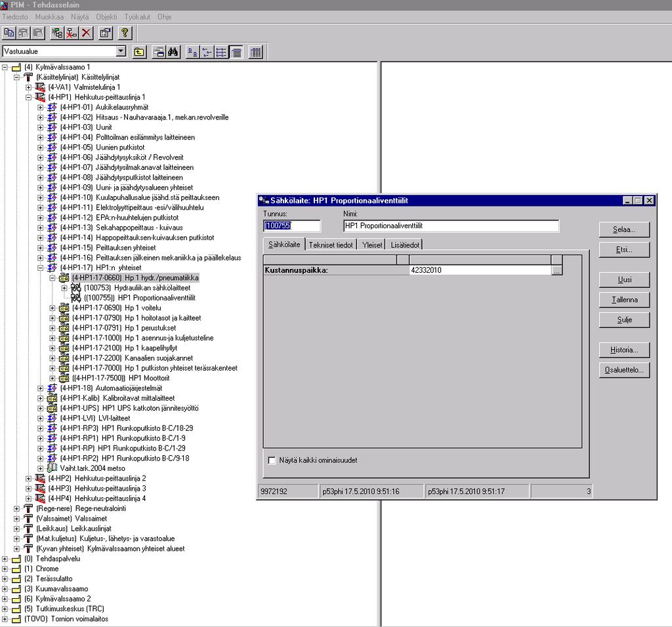The height and width of the screenshot is (627, 672).
Task: Click the T-shaped icon of Käsittelylinjat
Action: coord(28,77)
